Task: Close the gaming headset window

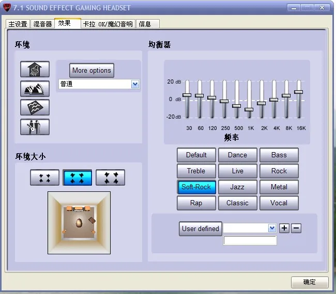Action: coord(322,8)
